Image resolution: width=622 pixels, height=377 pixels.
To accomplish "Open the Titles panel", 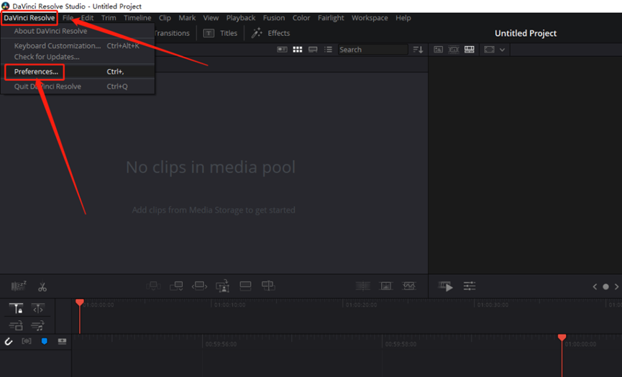I will click(220, 33).
